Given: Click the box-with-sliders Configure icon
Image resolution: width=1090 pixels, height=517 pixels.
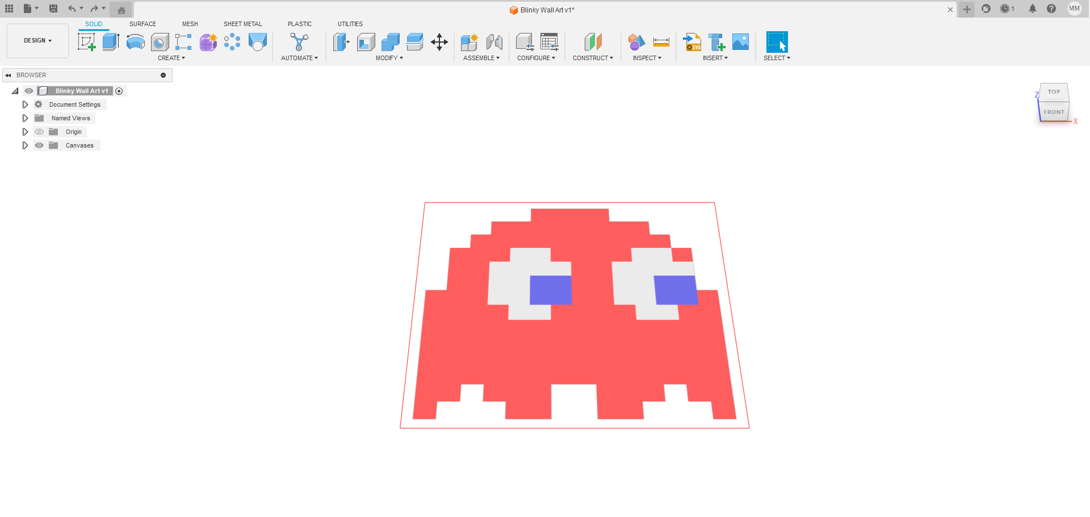Looking at the screenshot, I should 525,42.
